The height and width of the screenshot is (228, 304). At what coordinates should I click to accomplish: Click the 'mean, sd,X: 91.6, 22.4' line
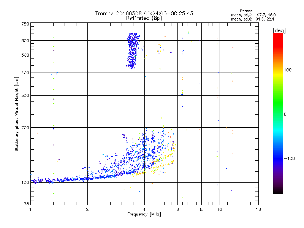(253, 19)
